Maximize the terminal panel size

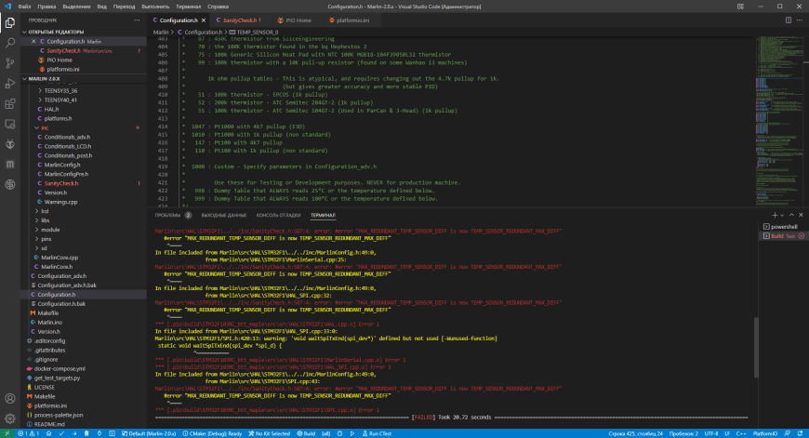click(x=791, y=215)
